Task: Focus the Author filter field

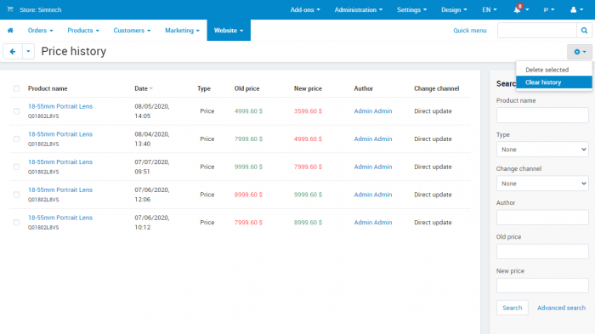Action: (x=542, y=218)
